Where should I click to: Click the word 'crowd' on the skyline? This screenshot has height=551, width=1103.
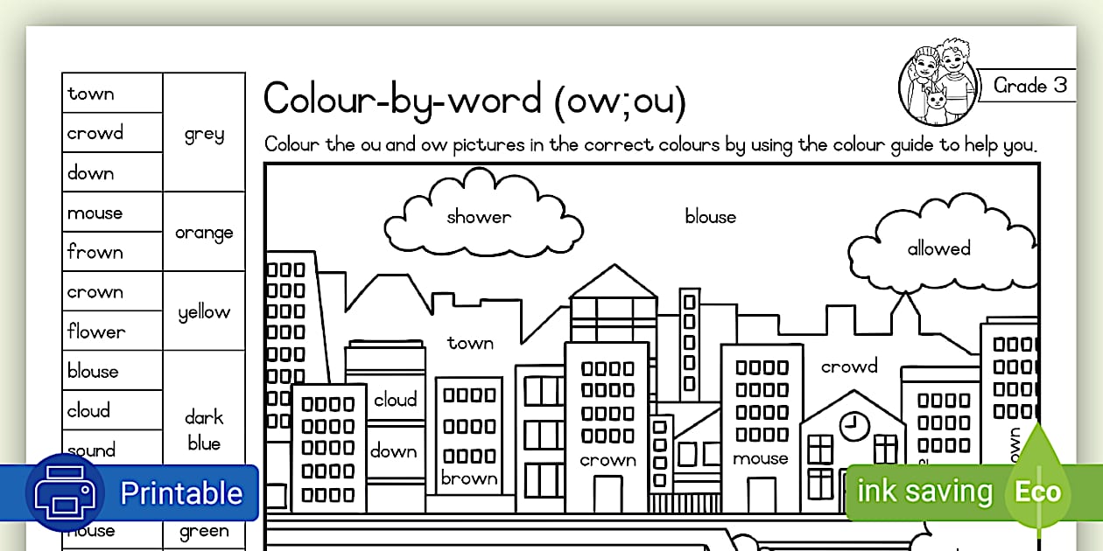tap(848, 366)
